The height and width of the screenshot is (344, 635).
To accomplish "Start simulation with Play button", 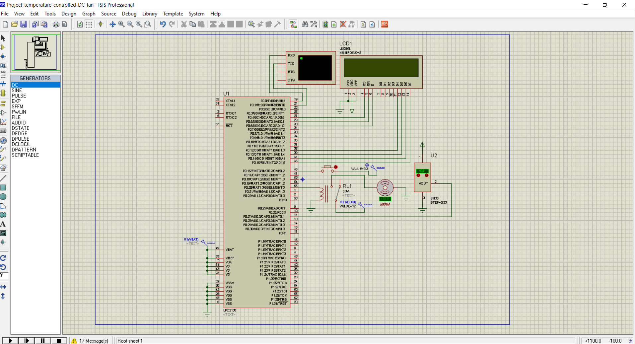I will pos(10,341).
